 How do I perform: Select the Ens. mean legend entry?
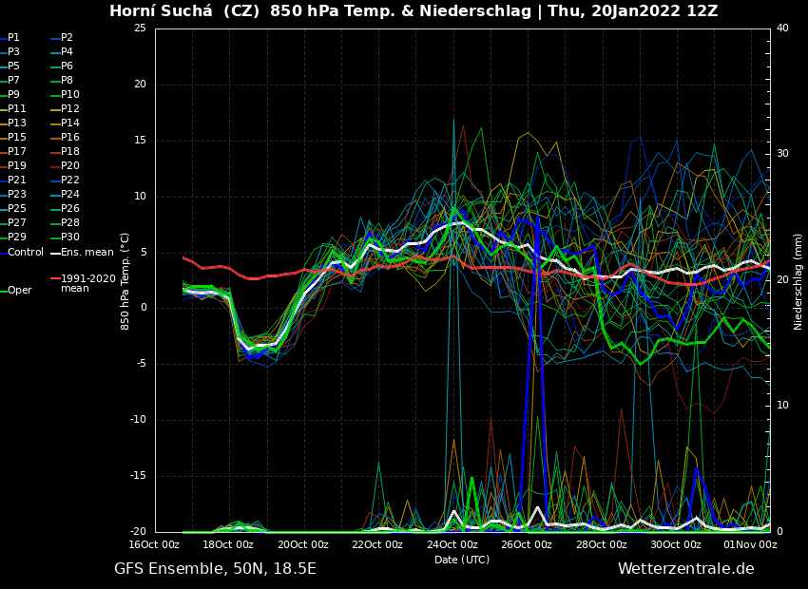click(87, 253)
